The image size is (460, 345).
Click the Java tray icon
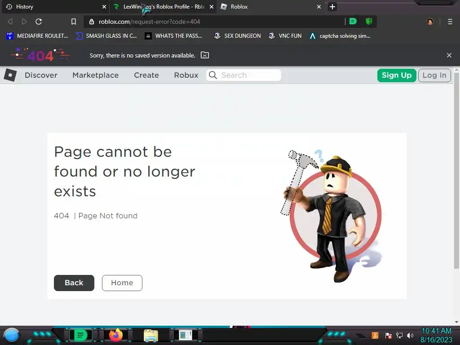click(375, 335)
